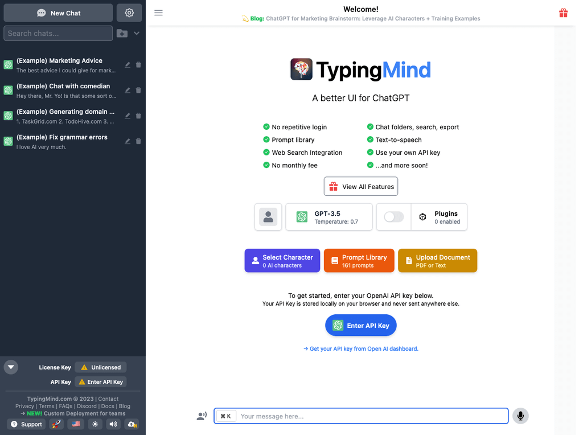Create a new chat folder in the sidebar
Viewport: 583px width, 435px height.
122,33
